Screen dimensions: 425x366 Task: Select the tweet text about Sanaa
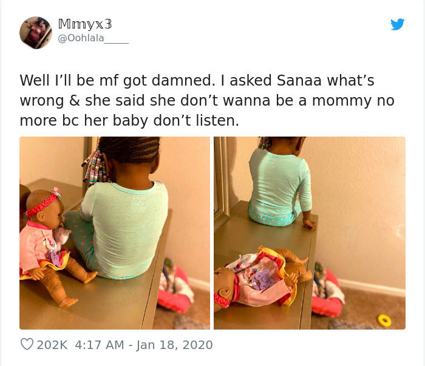point(207,100)
